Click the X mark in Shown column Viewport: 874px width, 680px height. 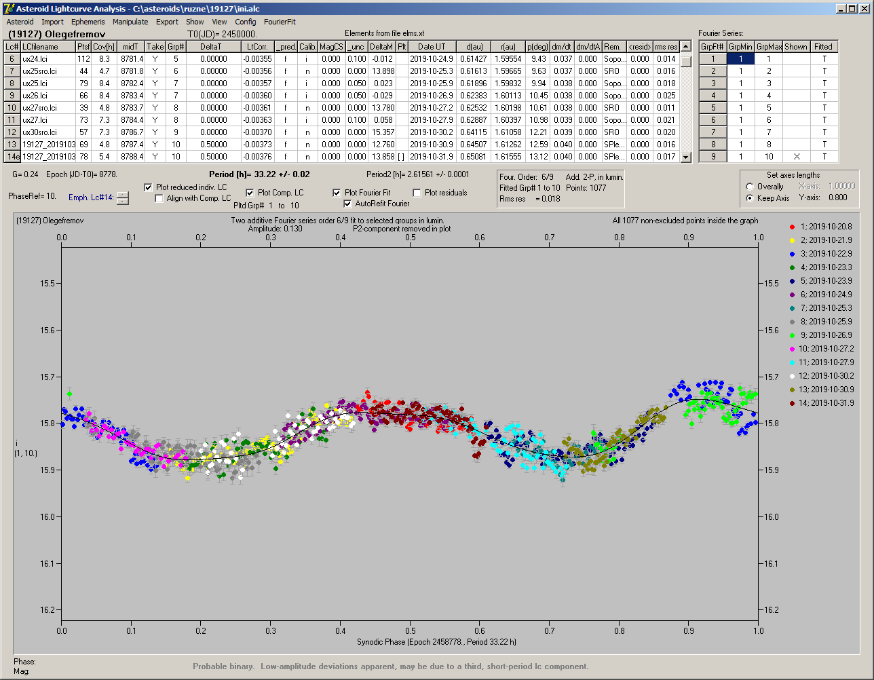click(x=797, y=157)
